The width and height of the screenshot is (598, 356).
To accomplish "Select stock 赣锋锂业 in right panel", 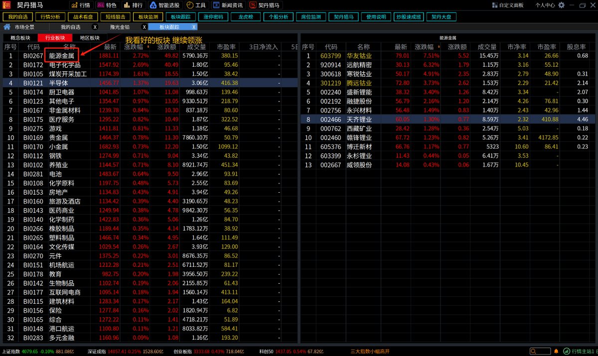I will [x=447, y=137].
